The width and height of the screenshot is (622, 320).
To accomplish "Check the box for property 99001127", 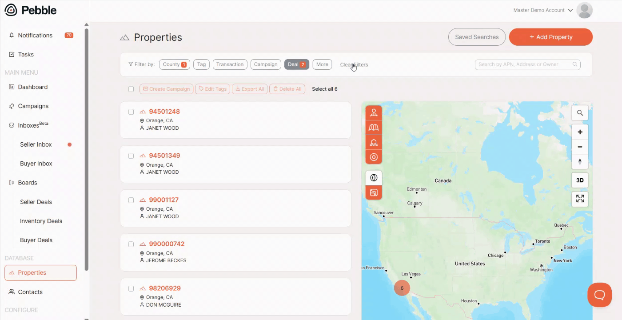I will pos(131,200).
